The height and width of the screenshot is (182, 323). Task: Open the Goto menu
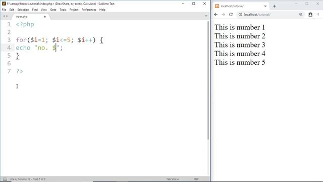point(53,10)
